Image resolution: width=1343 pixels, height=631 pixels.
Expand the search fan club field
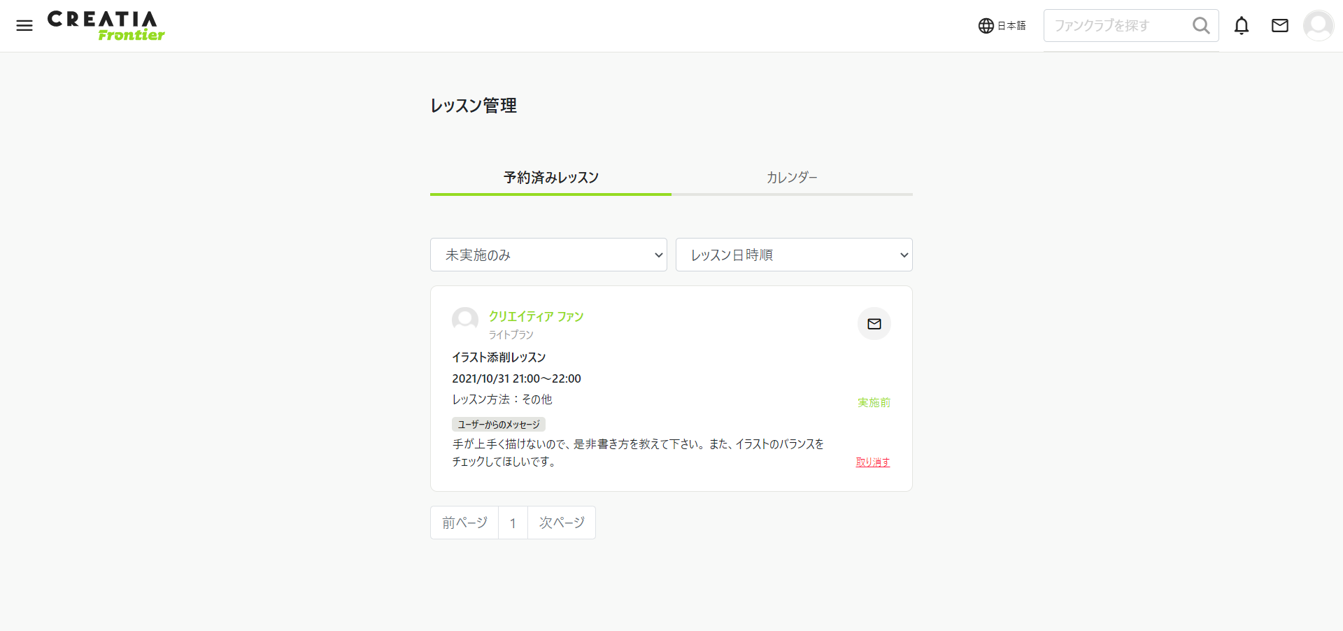[1119, 25]
